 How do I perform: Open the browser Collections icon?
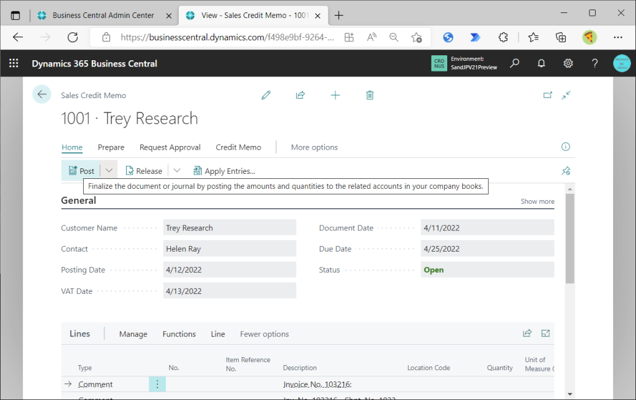561,37
